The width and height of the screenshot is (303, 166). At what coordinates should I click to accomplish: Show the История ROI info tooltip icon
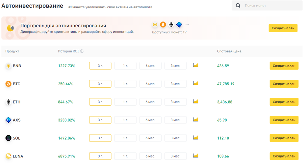82,51
